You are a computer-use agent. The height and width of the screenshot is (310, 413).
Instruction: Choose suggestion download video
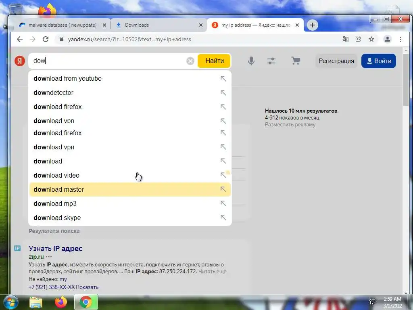point(130,175)
